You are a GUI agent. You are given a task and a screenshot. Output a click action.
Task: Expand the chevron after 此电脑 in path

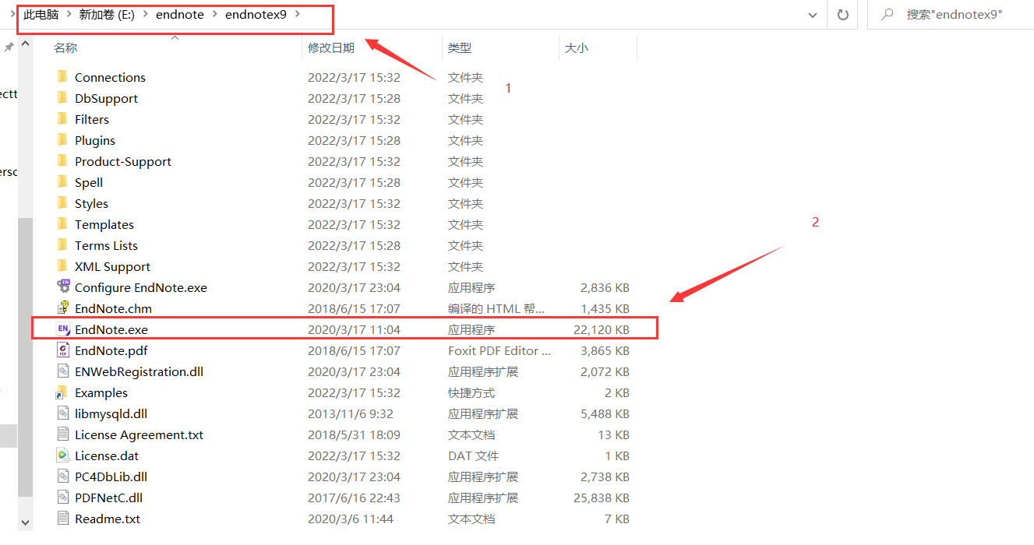69,15
